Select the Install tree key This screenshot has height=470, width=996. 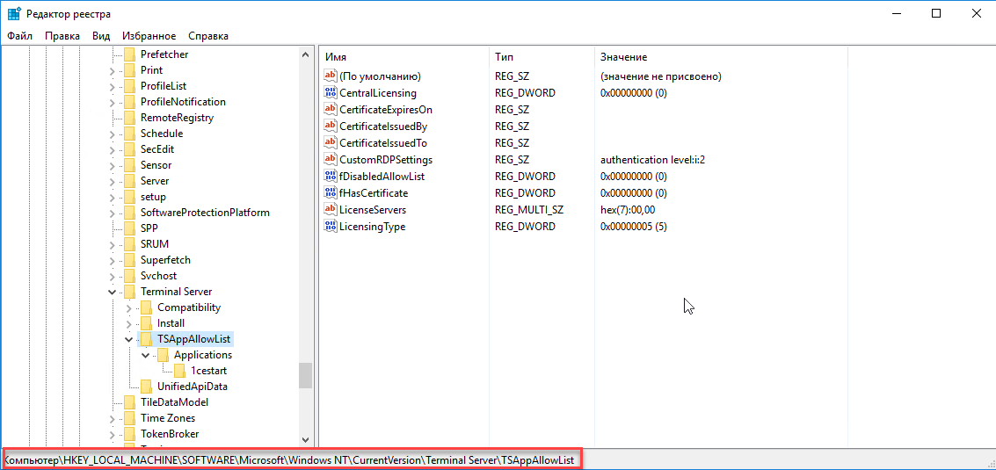[171, 323]
